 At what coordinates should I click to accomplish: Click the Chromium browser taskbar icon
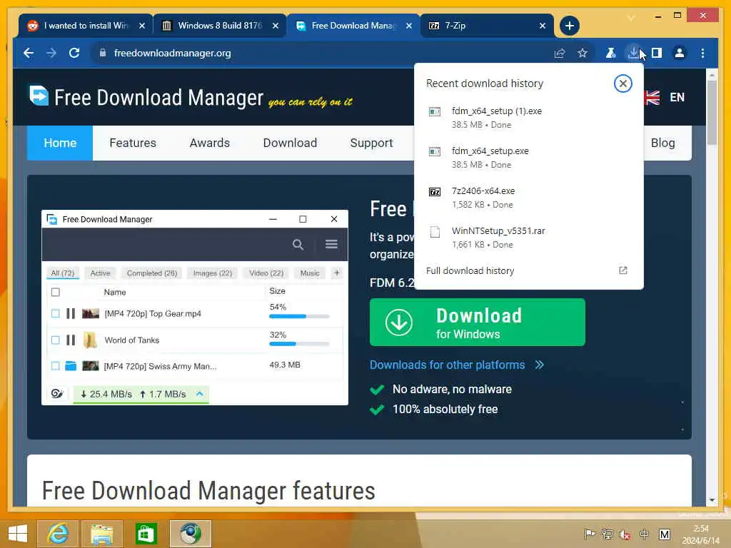tap(190, 534)
